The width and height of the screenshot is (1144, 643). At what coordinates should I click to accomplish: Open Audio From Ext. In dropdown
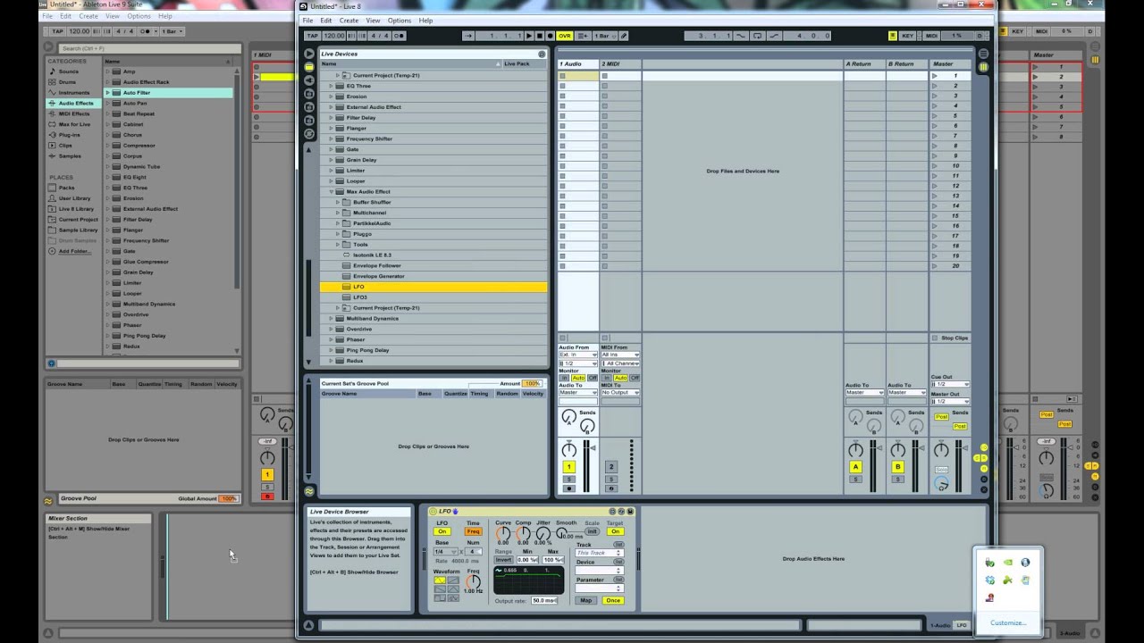[x=578, y=355]
